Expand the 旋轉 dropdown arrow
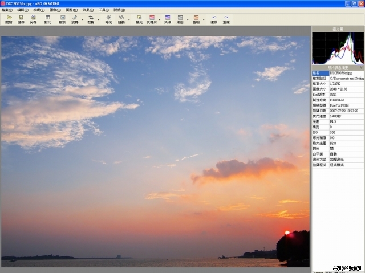This screenshot has height=273, width=365. tap(82, 19)
